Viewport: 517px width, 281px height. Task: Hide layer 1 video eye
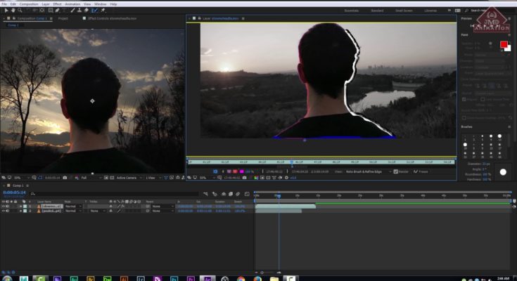pyautogui.click(x=4, y=207)
